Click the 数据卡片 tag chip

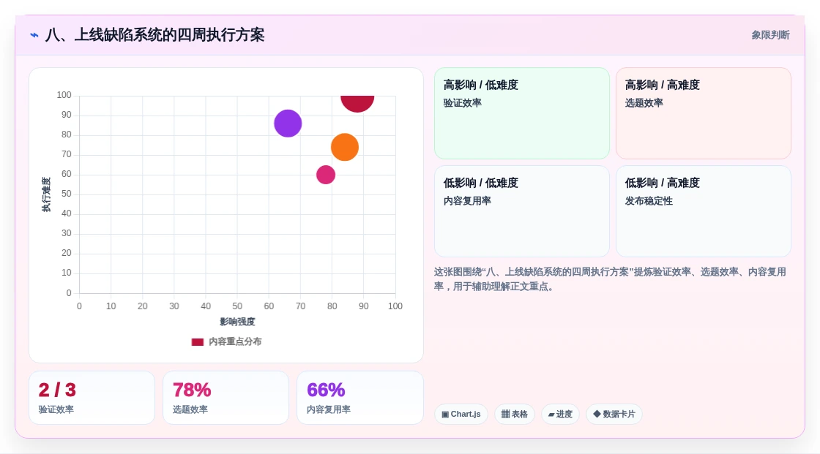[x=614, y=415]
